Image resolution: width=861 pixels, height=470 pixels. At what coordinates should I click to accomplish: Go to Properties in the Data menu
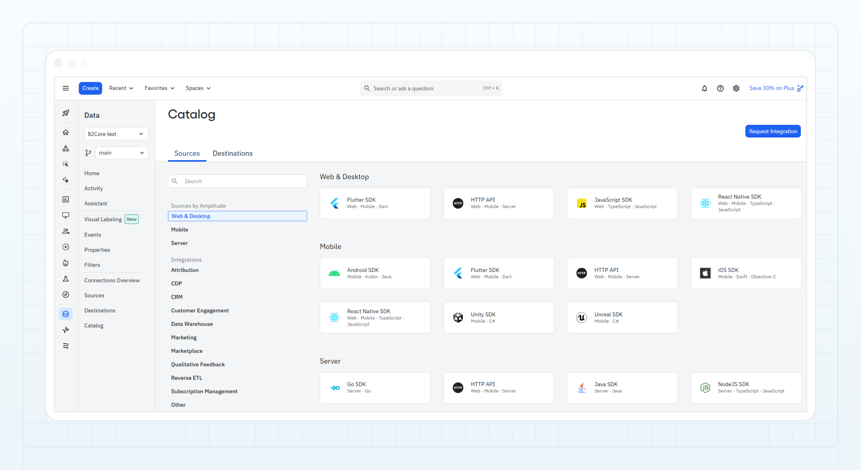97,250
